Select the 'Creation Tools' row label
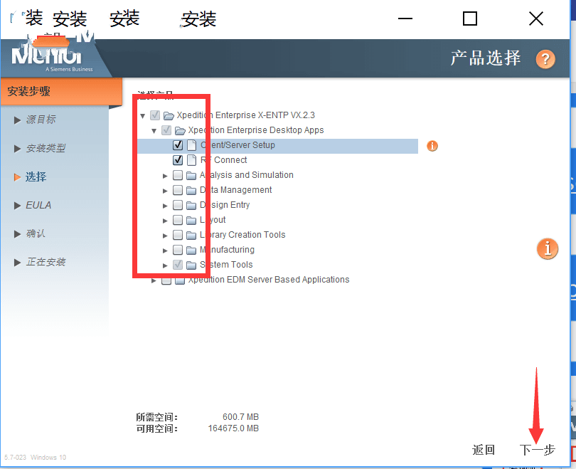This screenshot has height=469, width=576. [257, 235]
